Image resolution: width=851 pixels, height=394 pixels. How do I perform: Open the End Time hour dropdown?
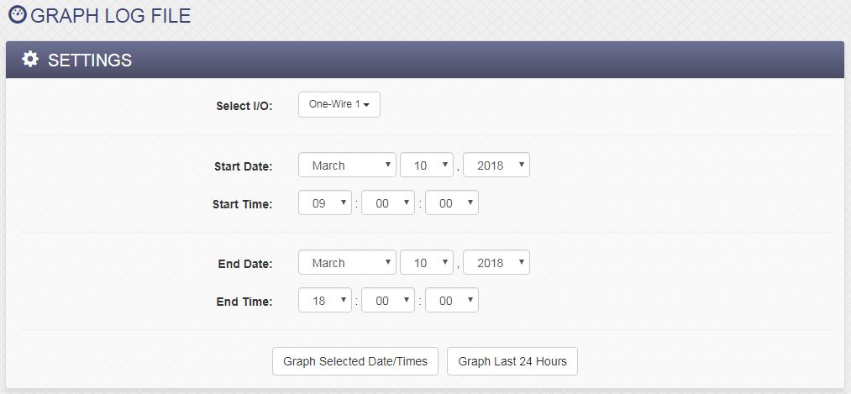tap(325, 300)
